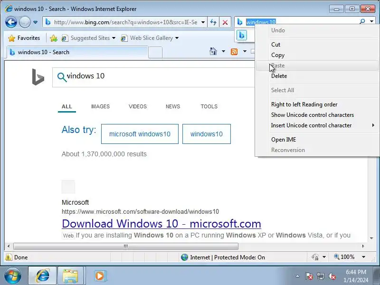Image resolution: width=380 pixels, height=285 pixels.
Task: Stop loading with the red X icon
Action: tap(225, 22)
